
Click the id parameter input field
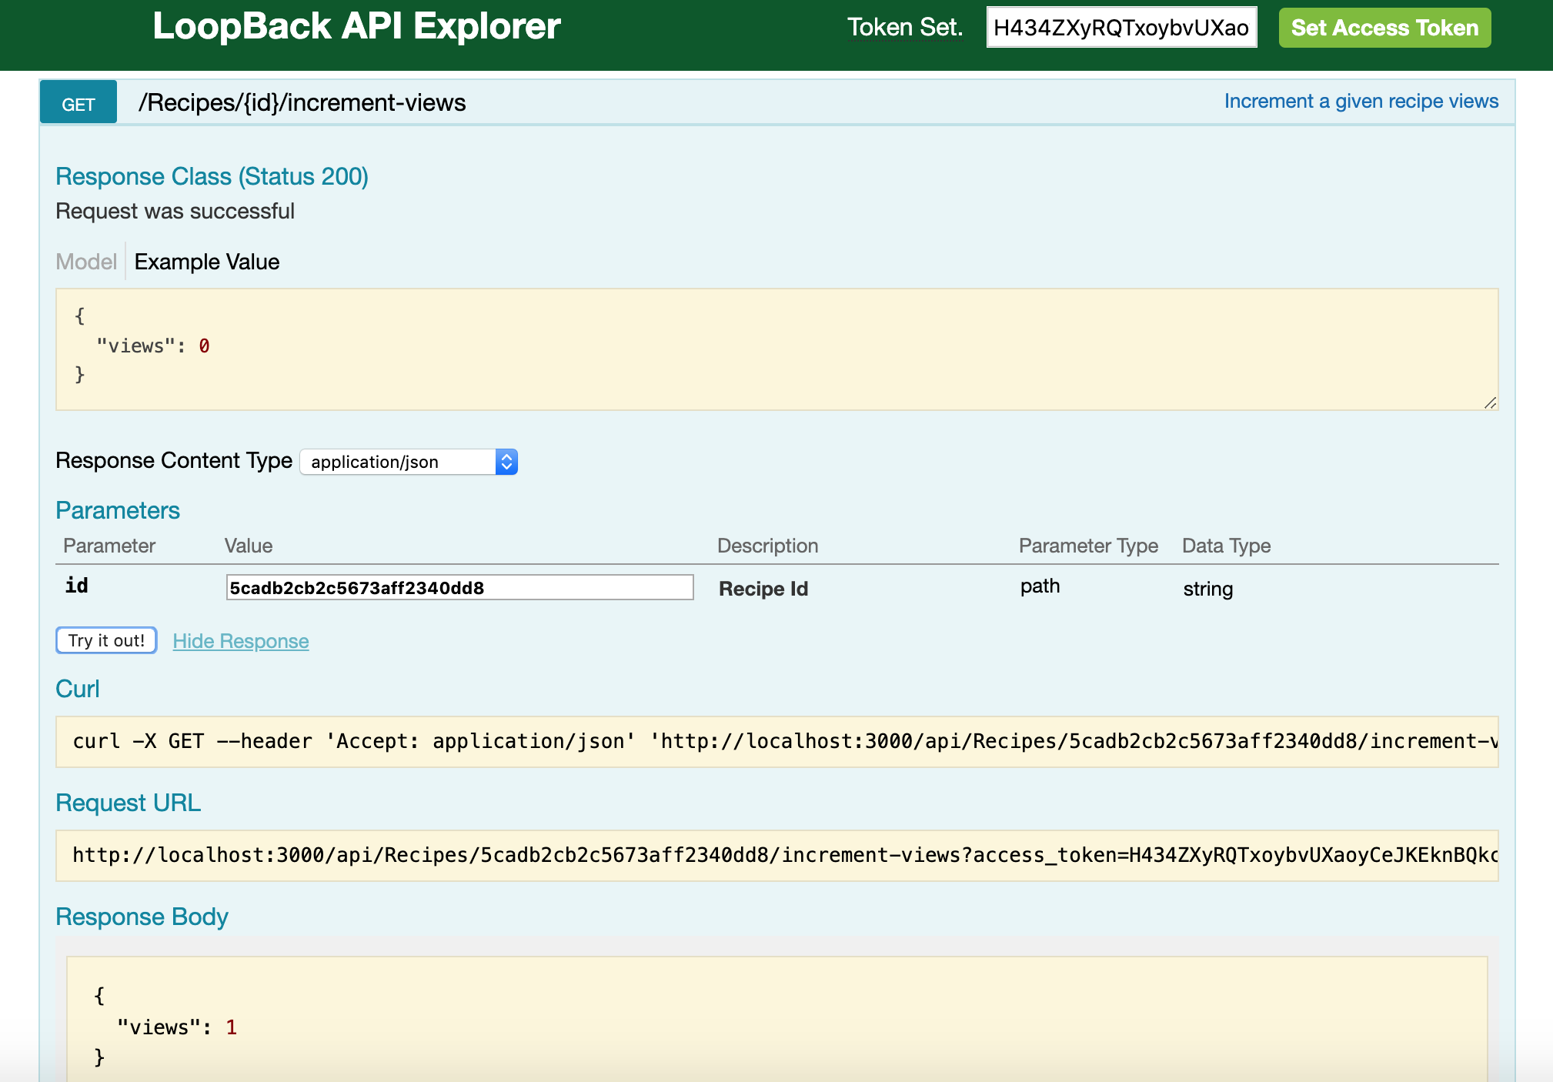pos(458,588)
